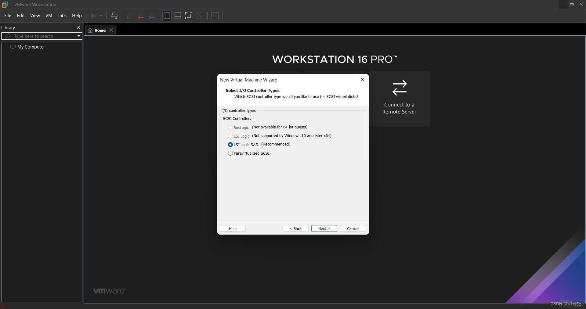Toggle the thumbnail bar view icon
This screenshot has height=309, width=586.
pyautogui.click(x=178, y=16)
